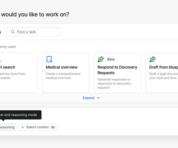Click the green pen icon on Draft from blueprint
Viewport: 178px width, 148px height.
coord(152,59)
